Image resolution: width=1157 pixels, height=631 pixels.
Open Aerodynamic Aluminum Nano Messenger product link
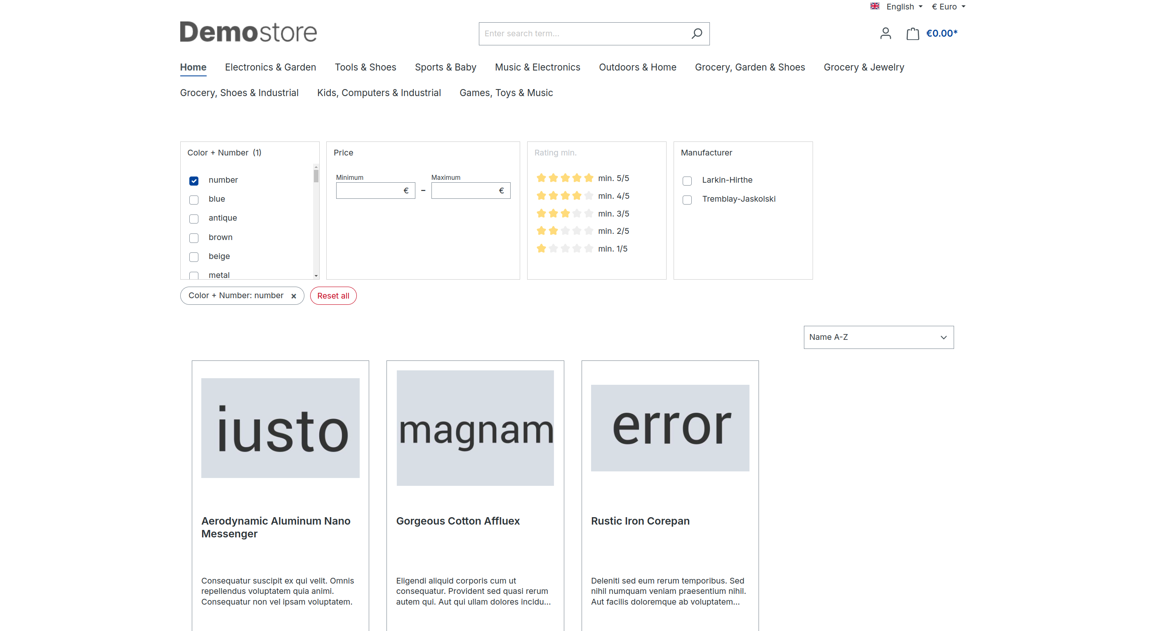click(x=275, y=527)
